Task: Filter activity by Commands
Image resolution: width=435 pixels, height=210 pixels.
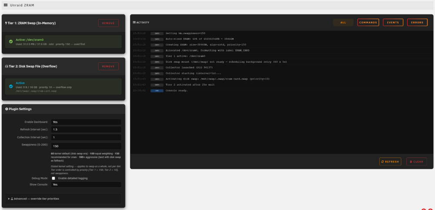Action: click(x=368, y=23)
